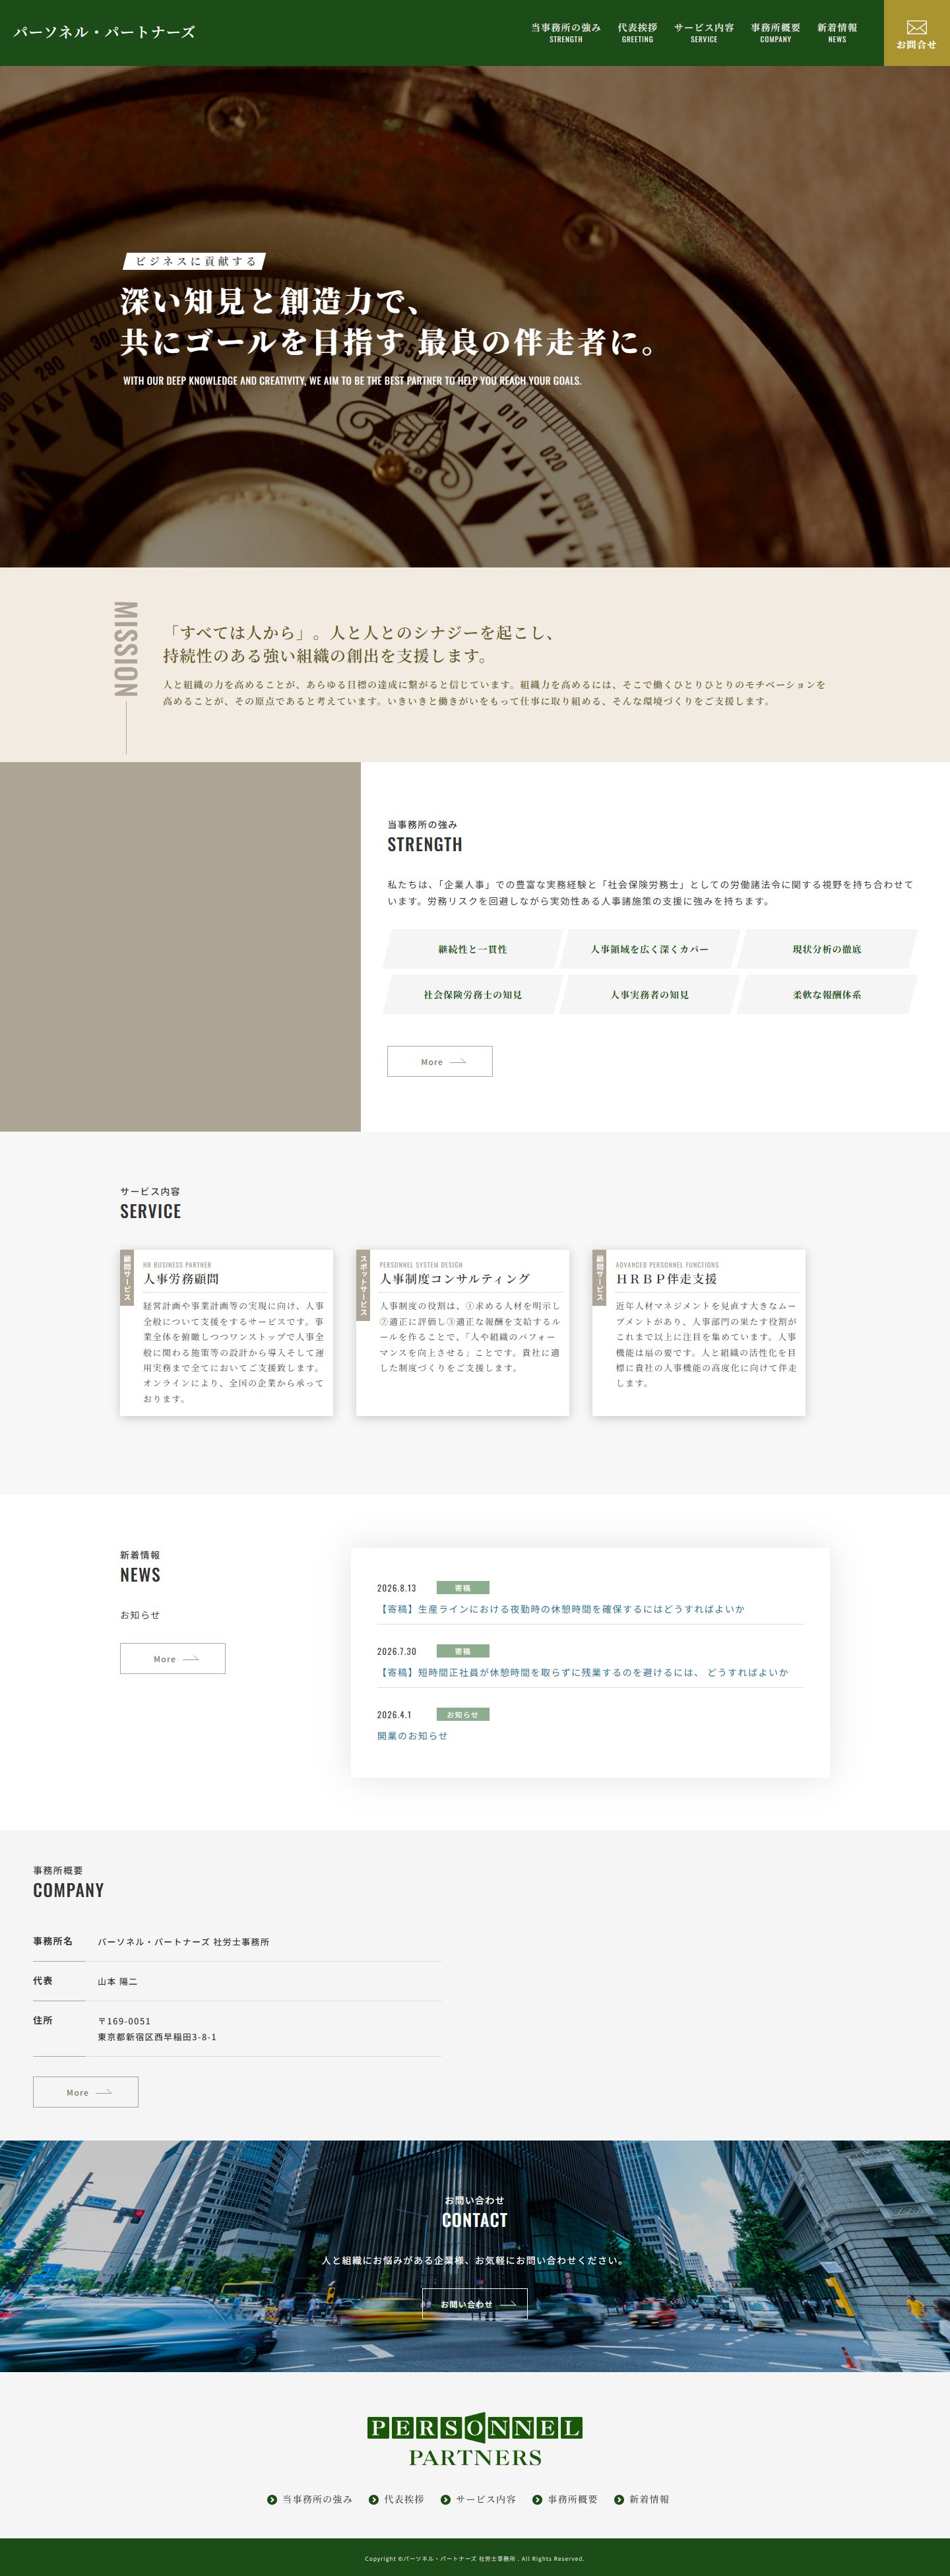Click the お問い合わせ button in the CONTACT banner
This screenshot has height=2576, width=950.
475,2304
